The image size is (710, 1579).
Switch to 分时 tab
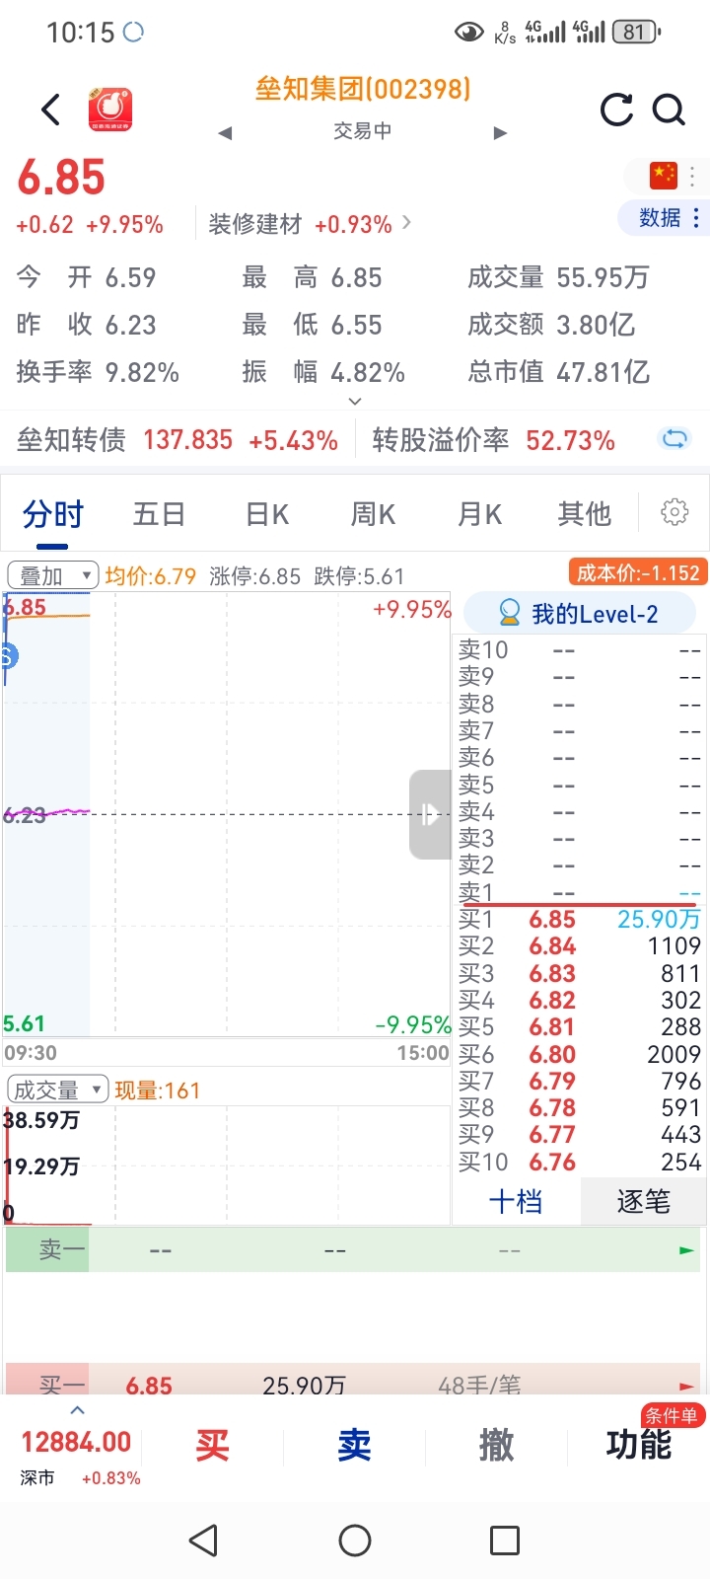pos(53,514)
